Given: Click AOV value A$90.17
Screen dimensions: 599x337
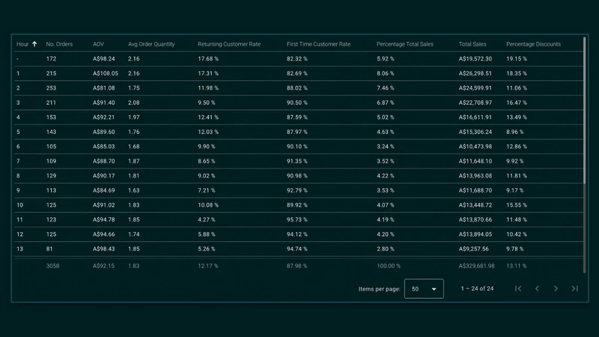Looking at the screenshot, I should pos(104,176).
